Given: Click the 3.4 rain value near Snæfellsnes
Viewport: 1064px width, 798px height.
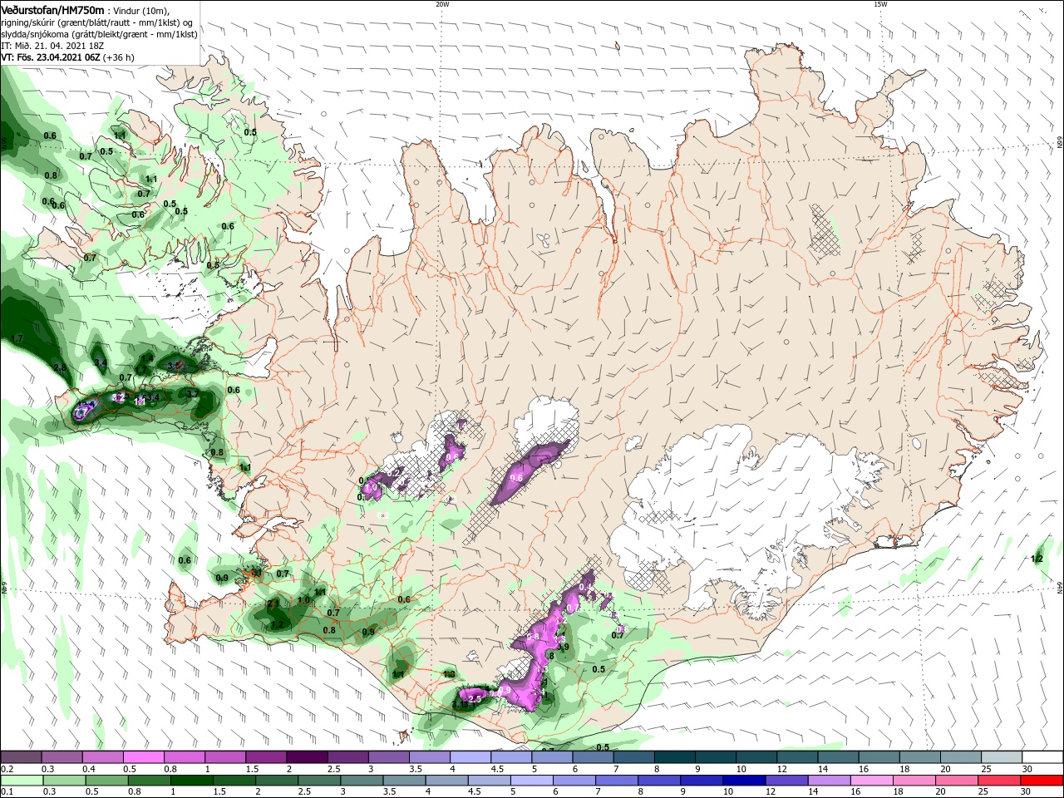Looking at the screenshot, I should (x=101, y=363).
